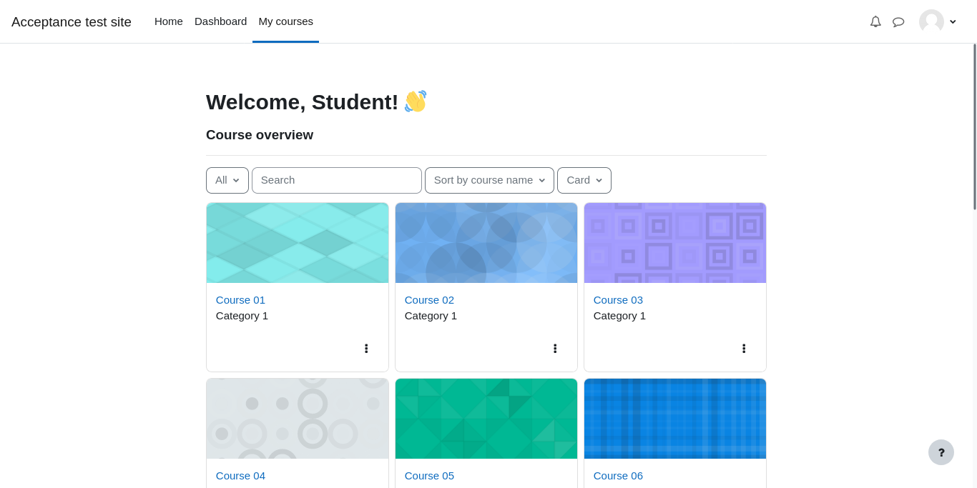Open the Course 02 three-dot menu
The height and width of the screenshot is (488, 977).
(555, 349)
